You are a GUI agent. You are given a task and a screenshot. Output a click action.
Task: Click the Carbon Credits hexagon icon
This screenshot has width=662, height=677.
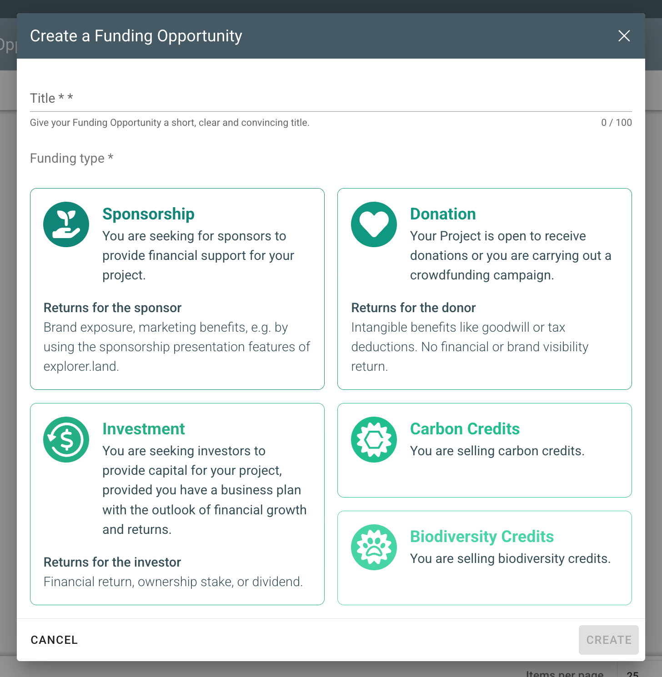[374, 439]
